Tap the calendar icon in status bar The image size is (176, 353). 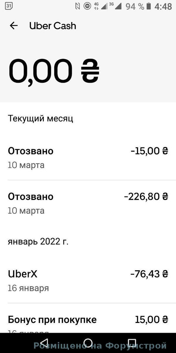9,6
